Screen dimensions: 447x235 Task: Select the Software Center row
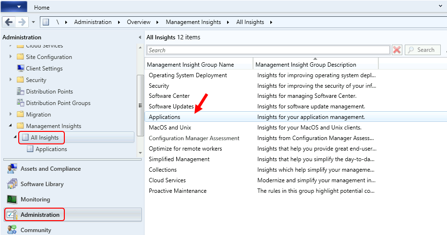[x=296, y=96]
